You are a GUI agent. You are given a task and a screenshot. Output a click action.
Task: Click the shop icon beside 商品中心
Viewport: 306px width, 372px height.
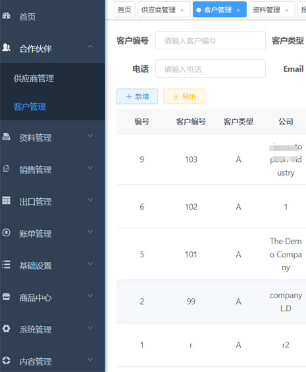[7, 296]
